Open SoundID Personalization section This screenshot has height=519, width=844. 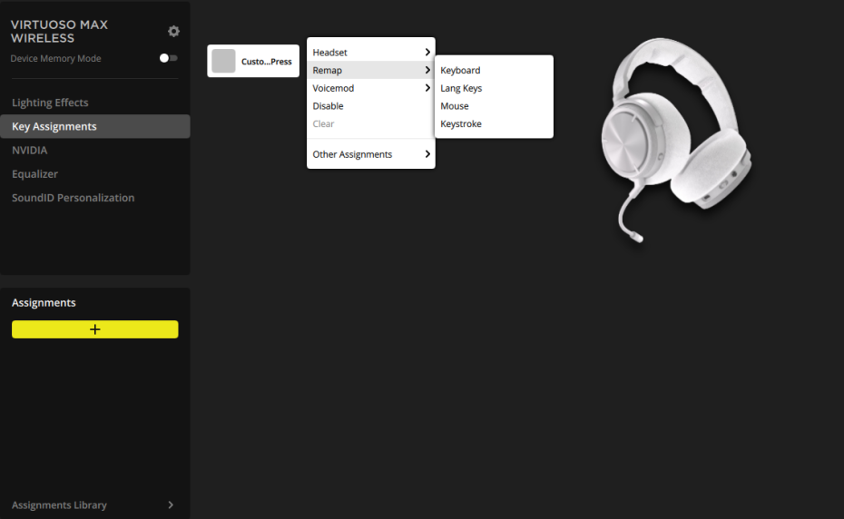[x=74, y=198]
